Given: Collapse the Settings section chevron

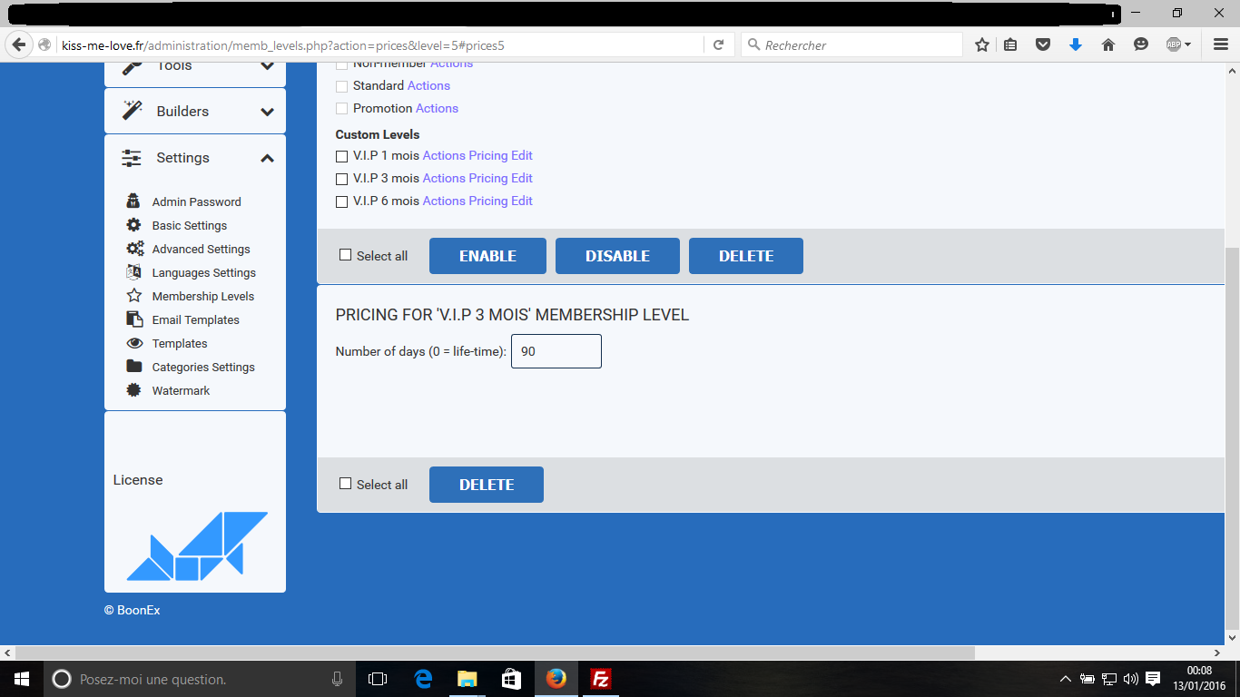Looking at the screenshot, I should pyautogui.click(x=267, y=158).
